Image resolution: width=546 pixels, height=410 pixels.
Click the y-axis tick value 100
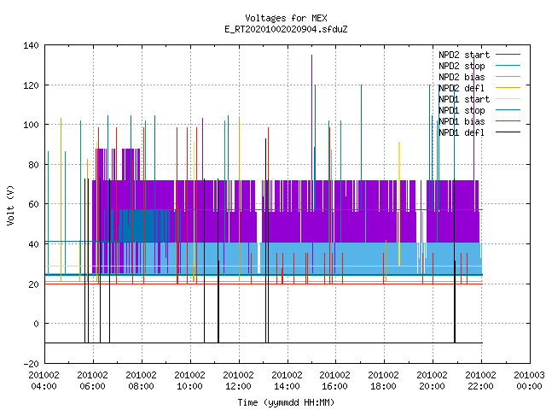point(31,125)
